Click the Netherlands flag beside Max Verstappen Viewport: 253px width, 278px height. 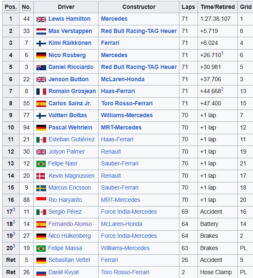(x=41, y=31)
